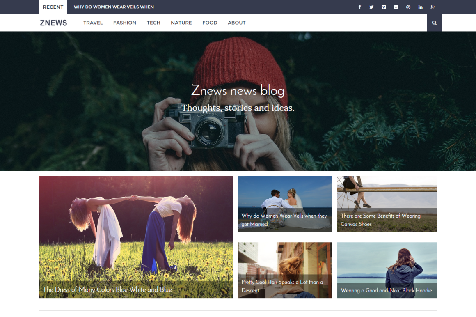Open 'Dress of Many Colors' featured post
The image size is (476, 317).
pyautogui.click(x=108, y=289)
